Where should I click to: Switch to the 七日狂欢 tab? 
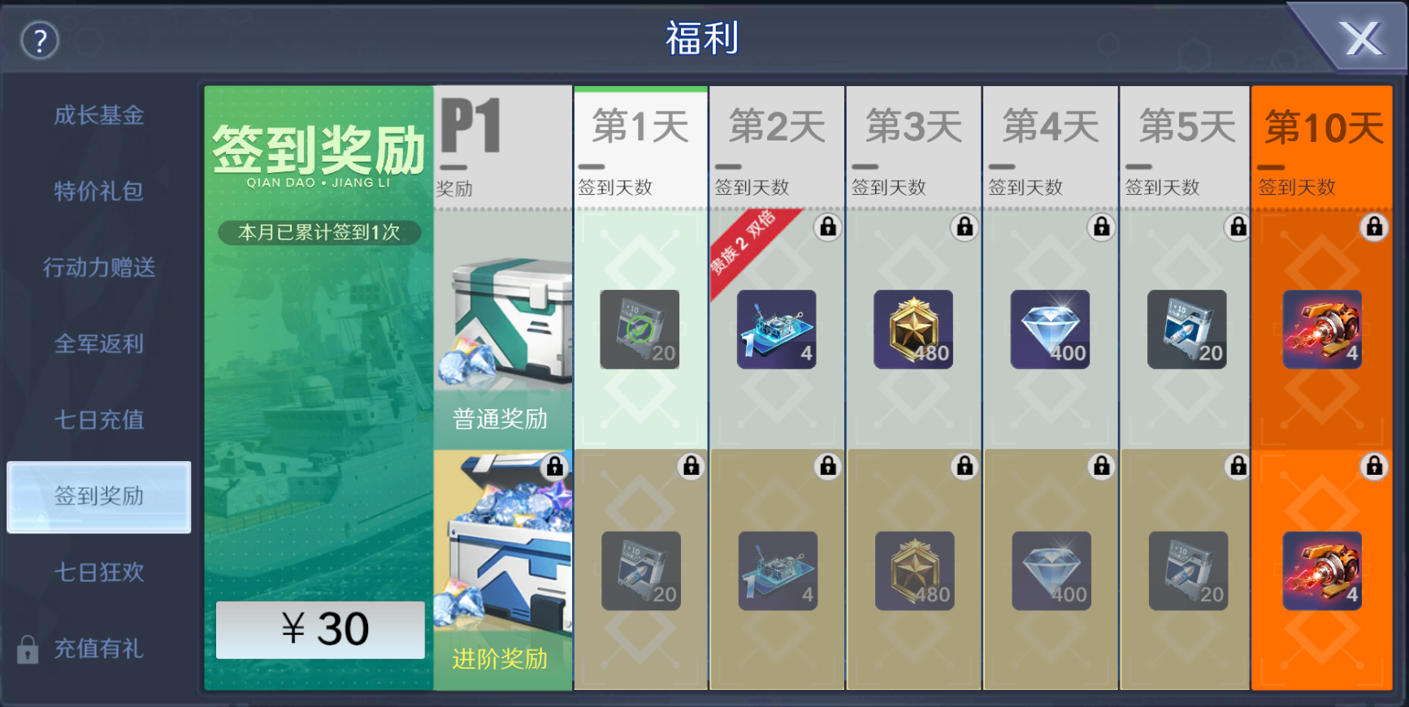99,572
